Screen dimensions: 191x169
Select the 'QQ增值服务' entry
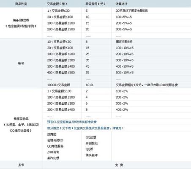click(x=55, y=146)
